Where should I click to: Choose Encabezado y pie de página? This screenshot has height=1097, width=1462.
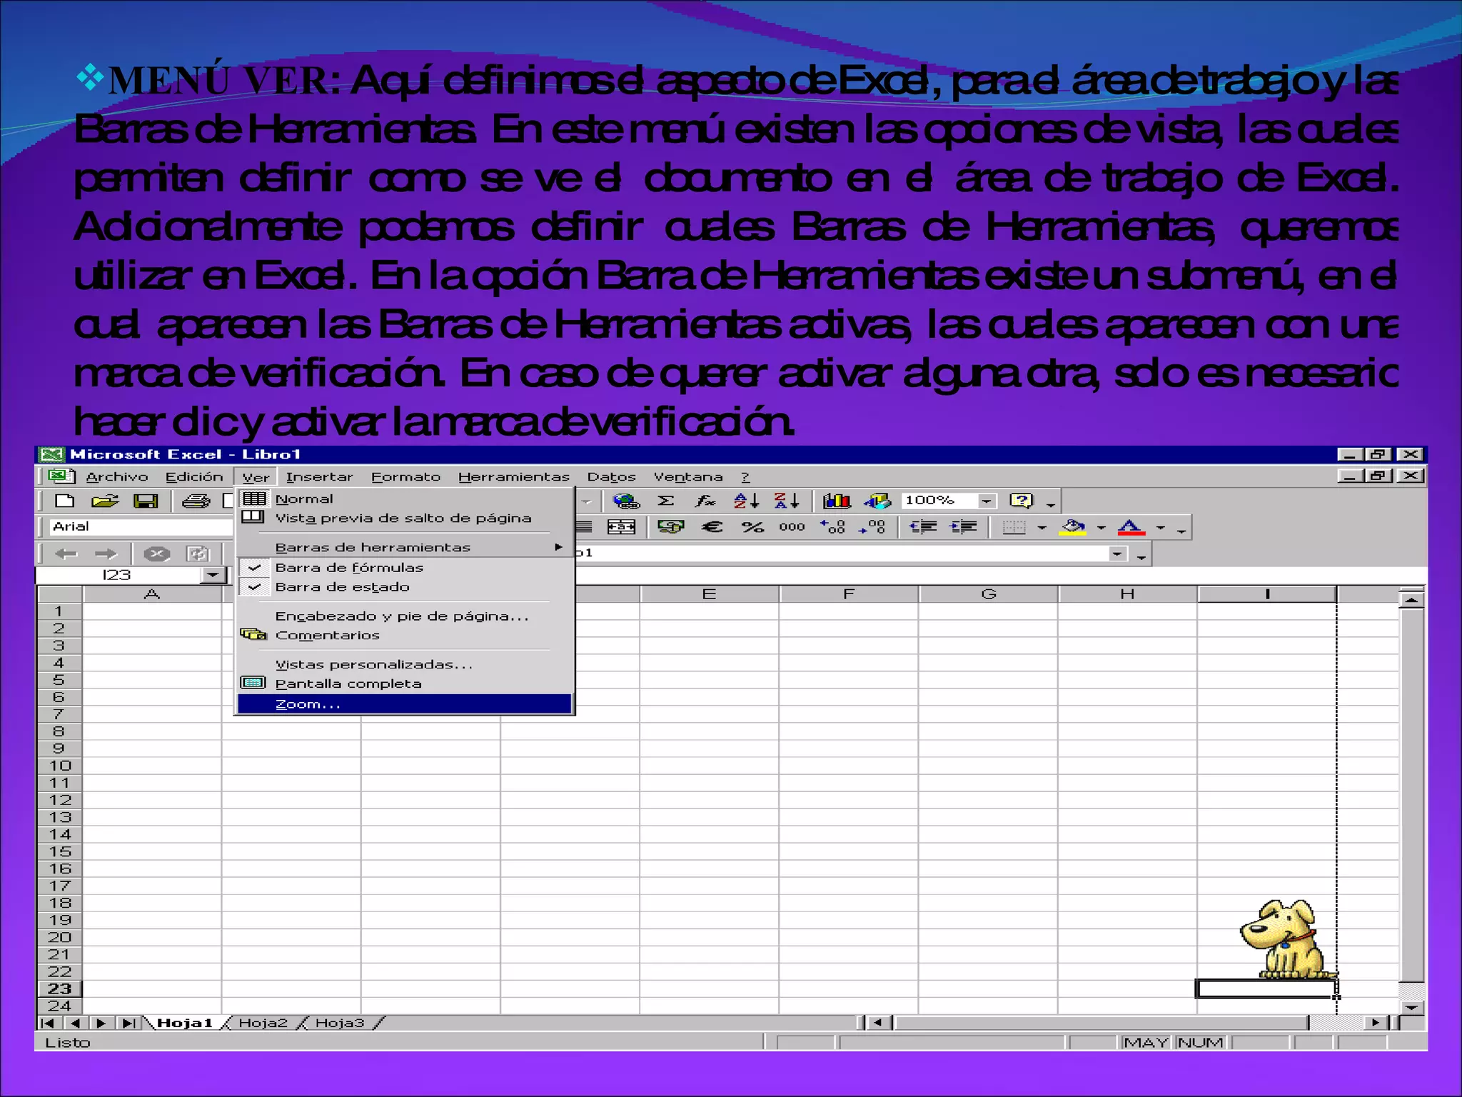click(x=405, y=616)
